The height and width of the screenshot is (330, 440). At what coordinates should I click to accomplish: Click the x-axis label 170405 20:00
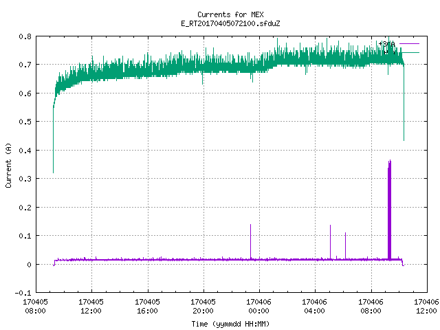click(203, 307)
